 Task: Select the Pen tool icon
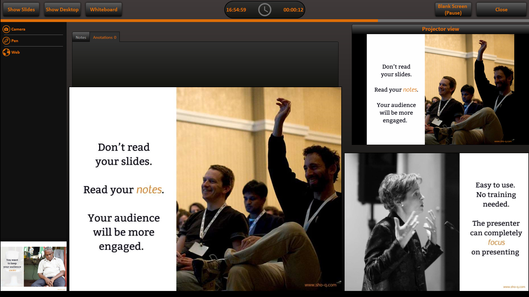pos(6,41)
